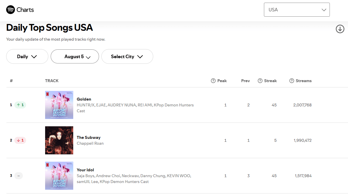Open Chappell Roan artist link
This screenshot has width=348, height=195.
[90, 143]
